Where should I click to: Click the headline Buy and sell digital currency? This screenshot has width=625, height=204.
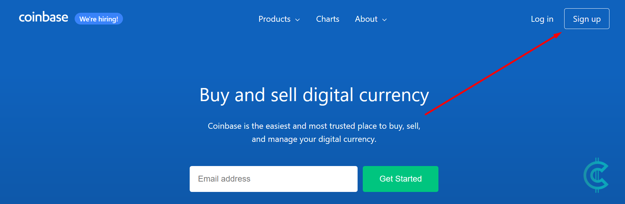313,96
